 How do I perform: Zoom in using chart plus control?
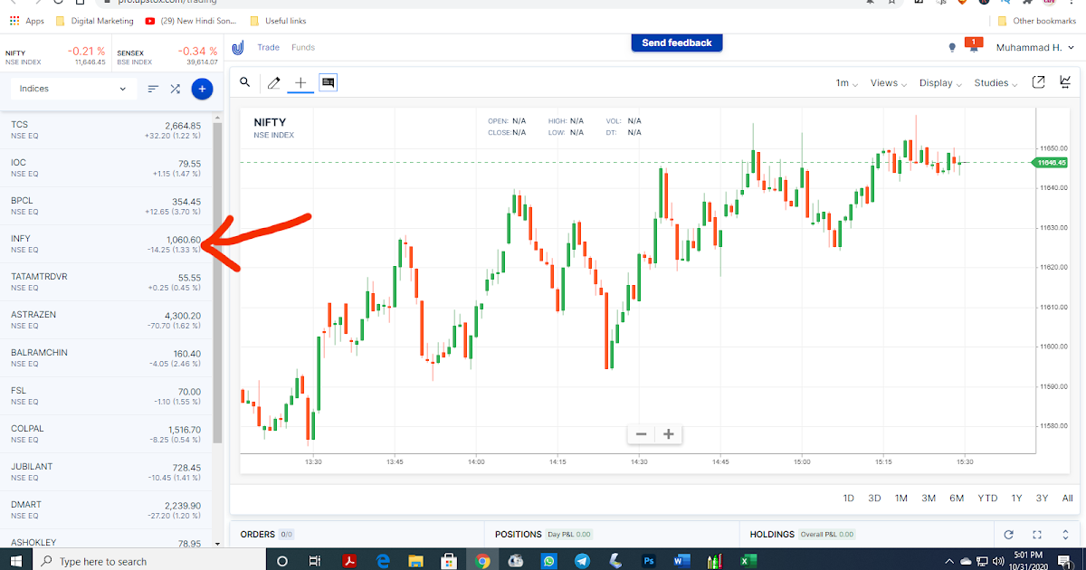click(668, 434)
